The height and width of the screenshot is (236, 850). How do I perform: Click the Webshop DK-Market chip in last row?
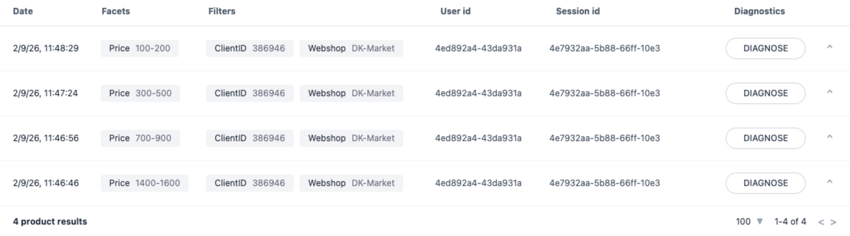coord(351,183)
